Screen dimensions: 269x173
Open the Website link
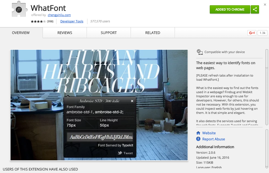pyautogui.click(x=209, y=133)
